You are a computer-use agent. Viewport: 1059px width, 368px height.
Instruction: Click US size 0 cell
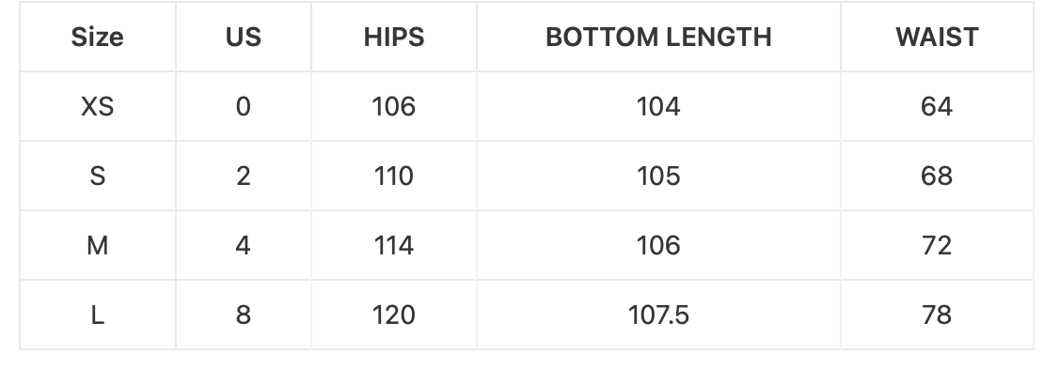[x=244, y=106]
